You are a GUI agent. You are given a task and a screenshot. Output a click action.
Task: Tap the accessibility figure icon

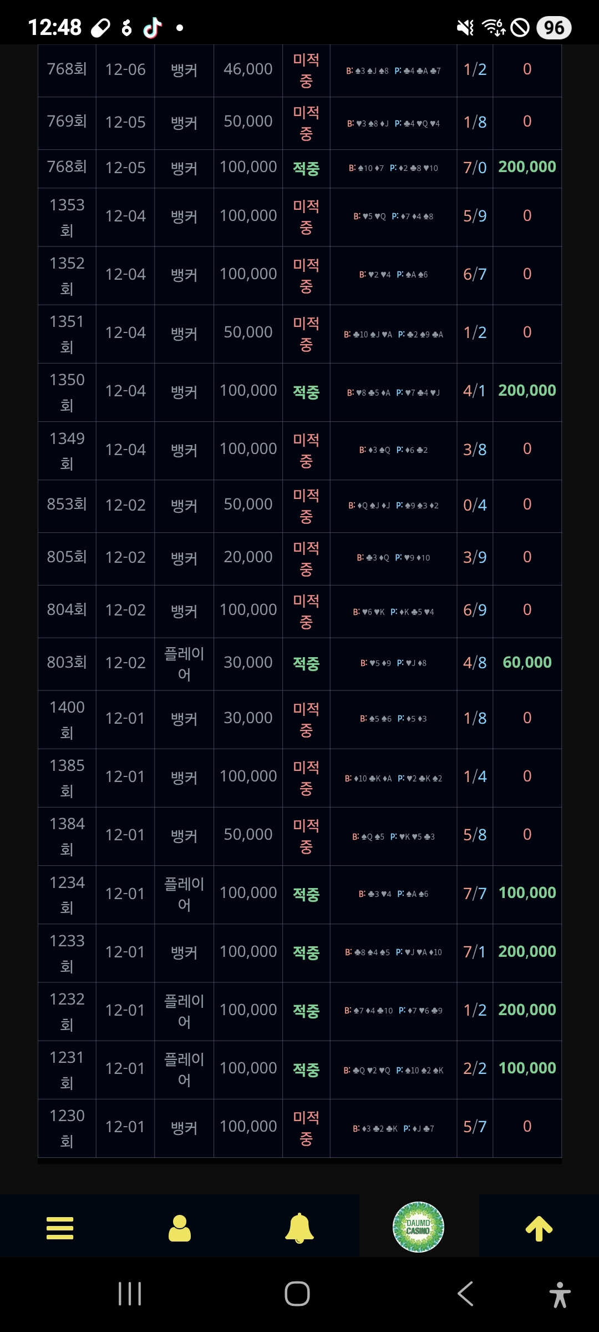(560, 1294)
